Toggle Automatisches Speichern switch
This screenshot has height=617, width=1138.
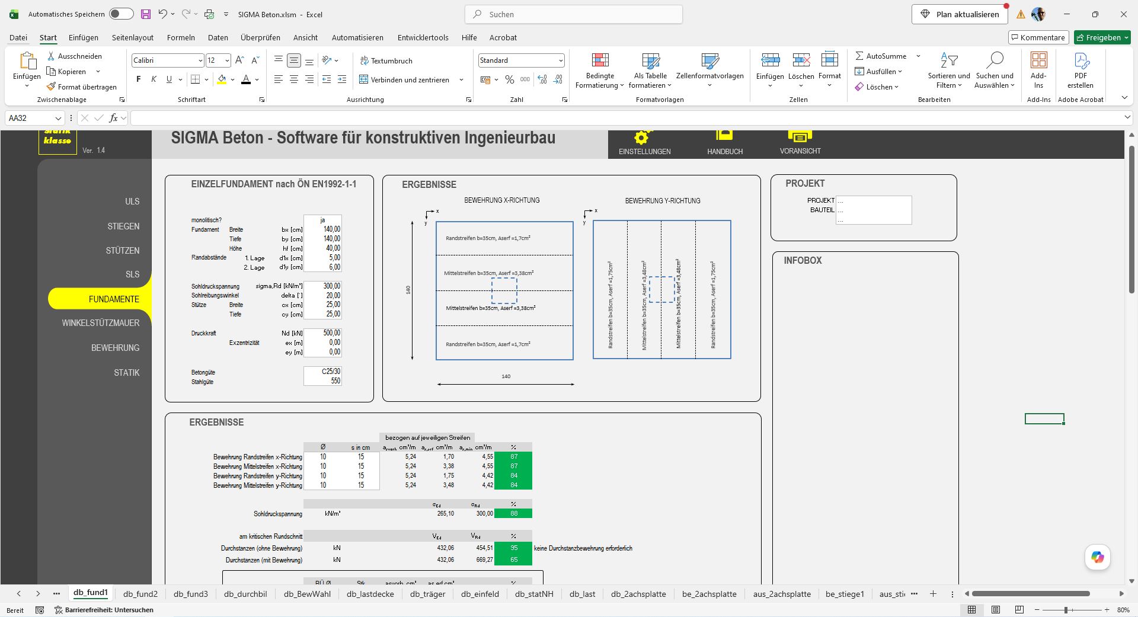point(122,14)
